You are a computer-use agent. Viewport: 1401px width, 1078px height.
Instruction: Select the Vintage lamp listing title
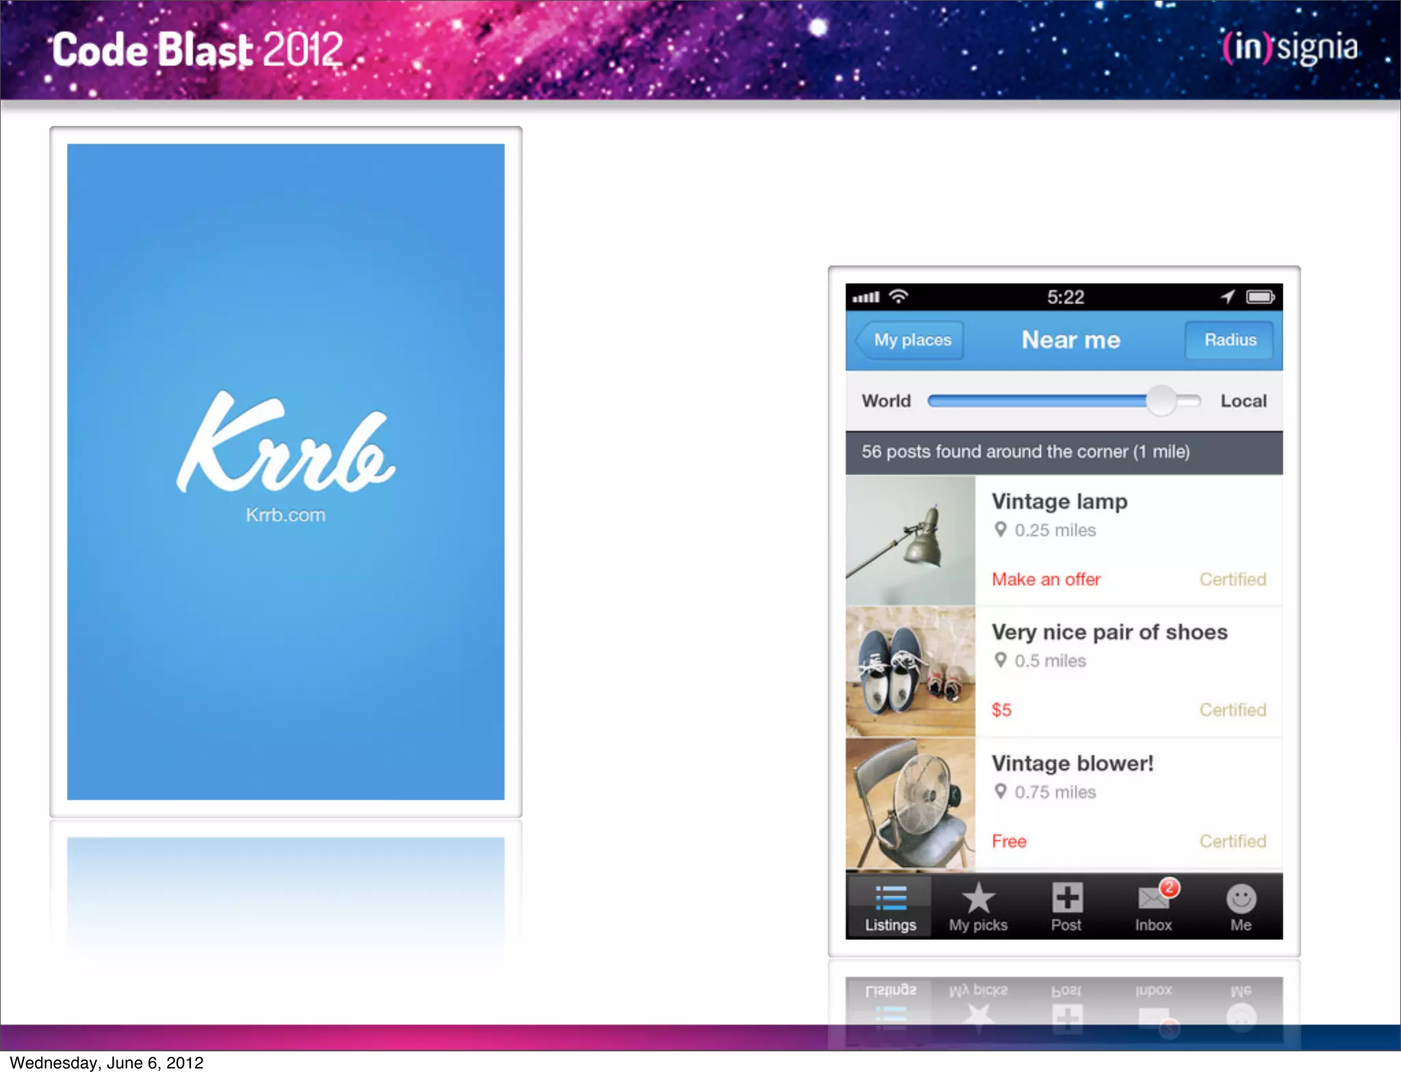(x=1059, y=501)
